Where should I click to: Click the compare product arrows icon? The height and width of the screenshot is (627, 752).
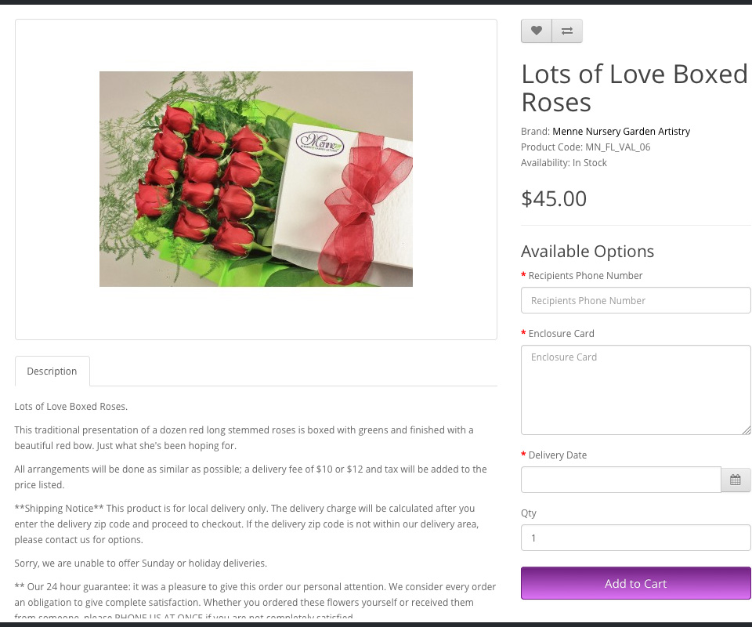pyautogui.click(x=567, y=31)
